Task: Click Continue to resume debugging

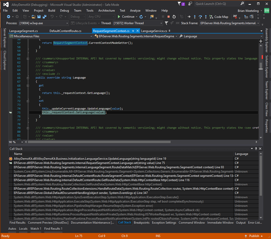Action: tap(126, 17)
